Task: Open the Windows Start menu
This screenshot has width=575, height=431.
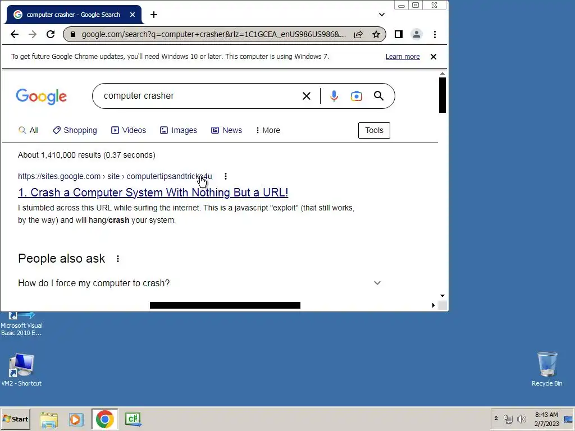Action: [x=15, y=419]
